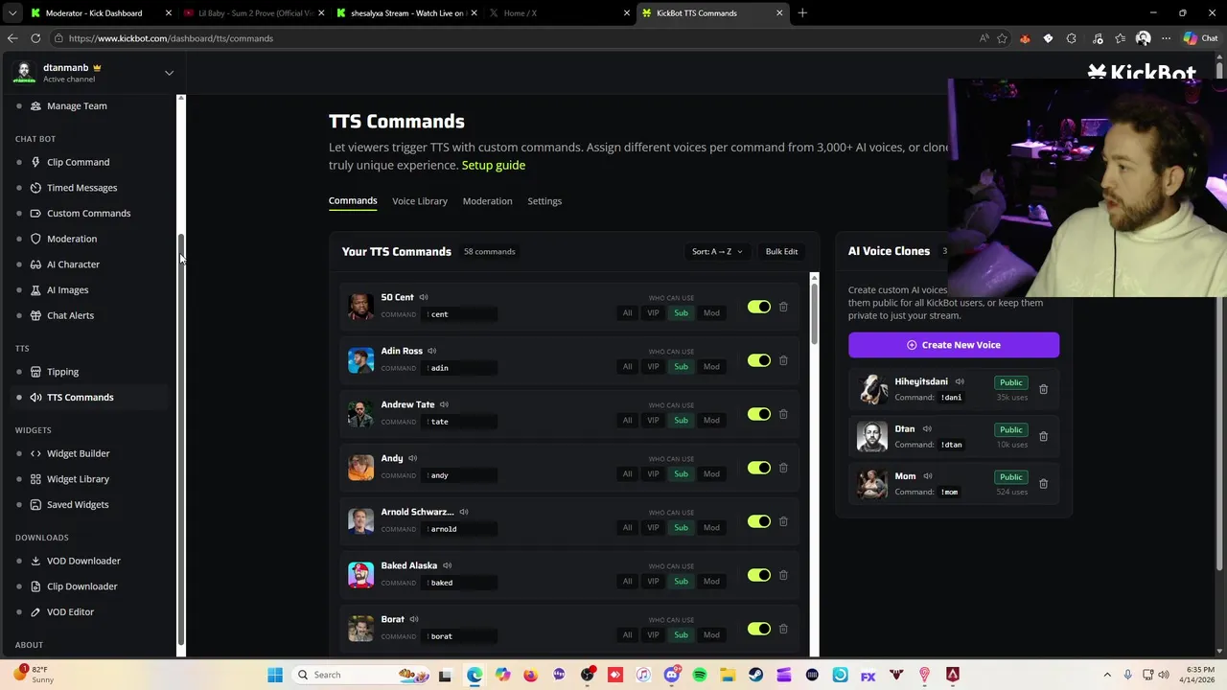Viewport: 1227px width, 690px height.
Task: Click the 50 Cent command input
Action: tap(459, 314)
